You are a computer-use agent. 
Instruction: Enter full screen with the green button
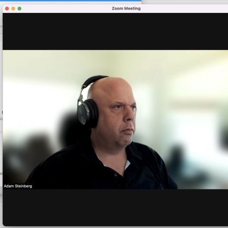[x=19, y=9]
